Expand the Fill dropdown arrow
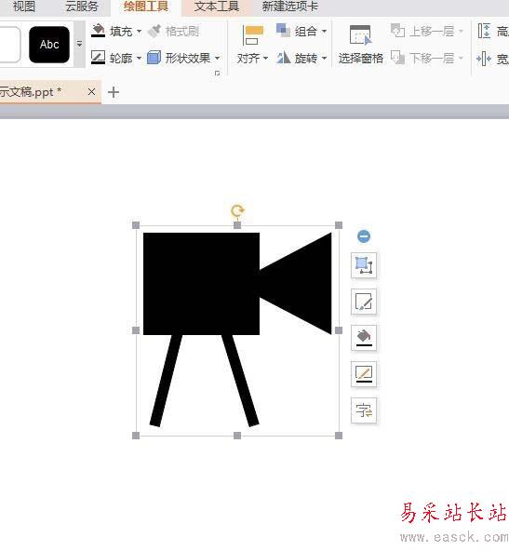Image resolution: width=509 pixels, height=551 pixels. pos(139,32)
